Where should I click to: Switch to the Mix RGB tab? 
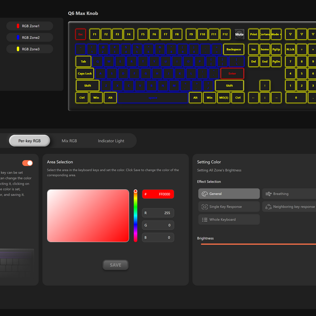click(x=69, y=141)
